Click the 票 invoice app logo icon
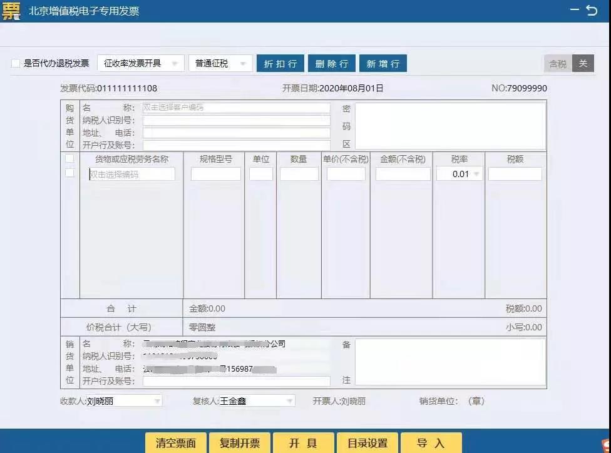611x453 pixels. (x=11, y=11)
